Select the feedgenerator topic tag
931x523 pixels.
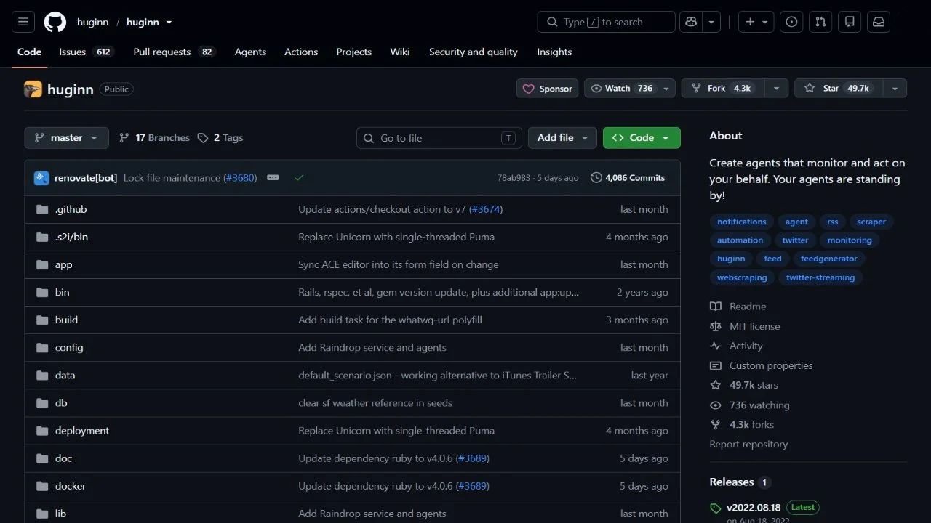(x=829, y=259)
